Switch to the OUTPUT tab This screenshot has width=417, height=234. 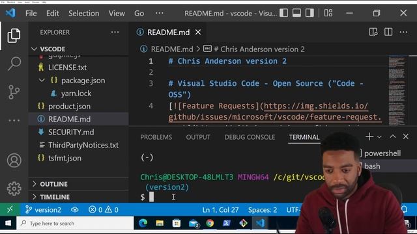(198, 137)
